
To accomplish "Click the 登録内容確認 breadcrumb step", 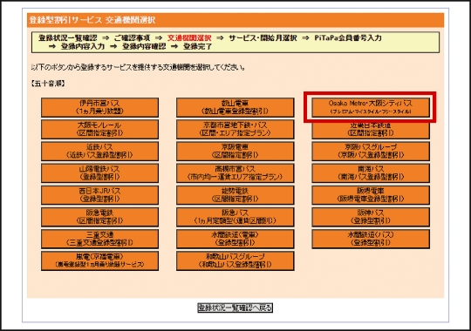I will point(144,46).
